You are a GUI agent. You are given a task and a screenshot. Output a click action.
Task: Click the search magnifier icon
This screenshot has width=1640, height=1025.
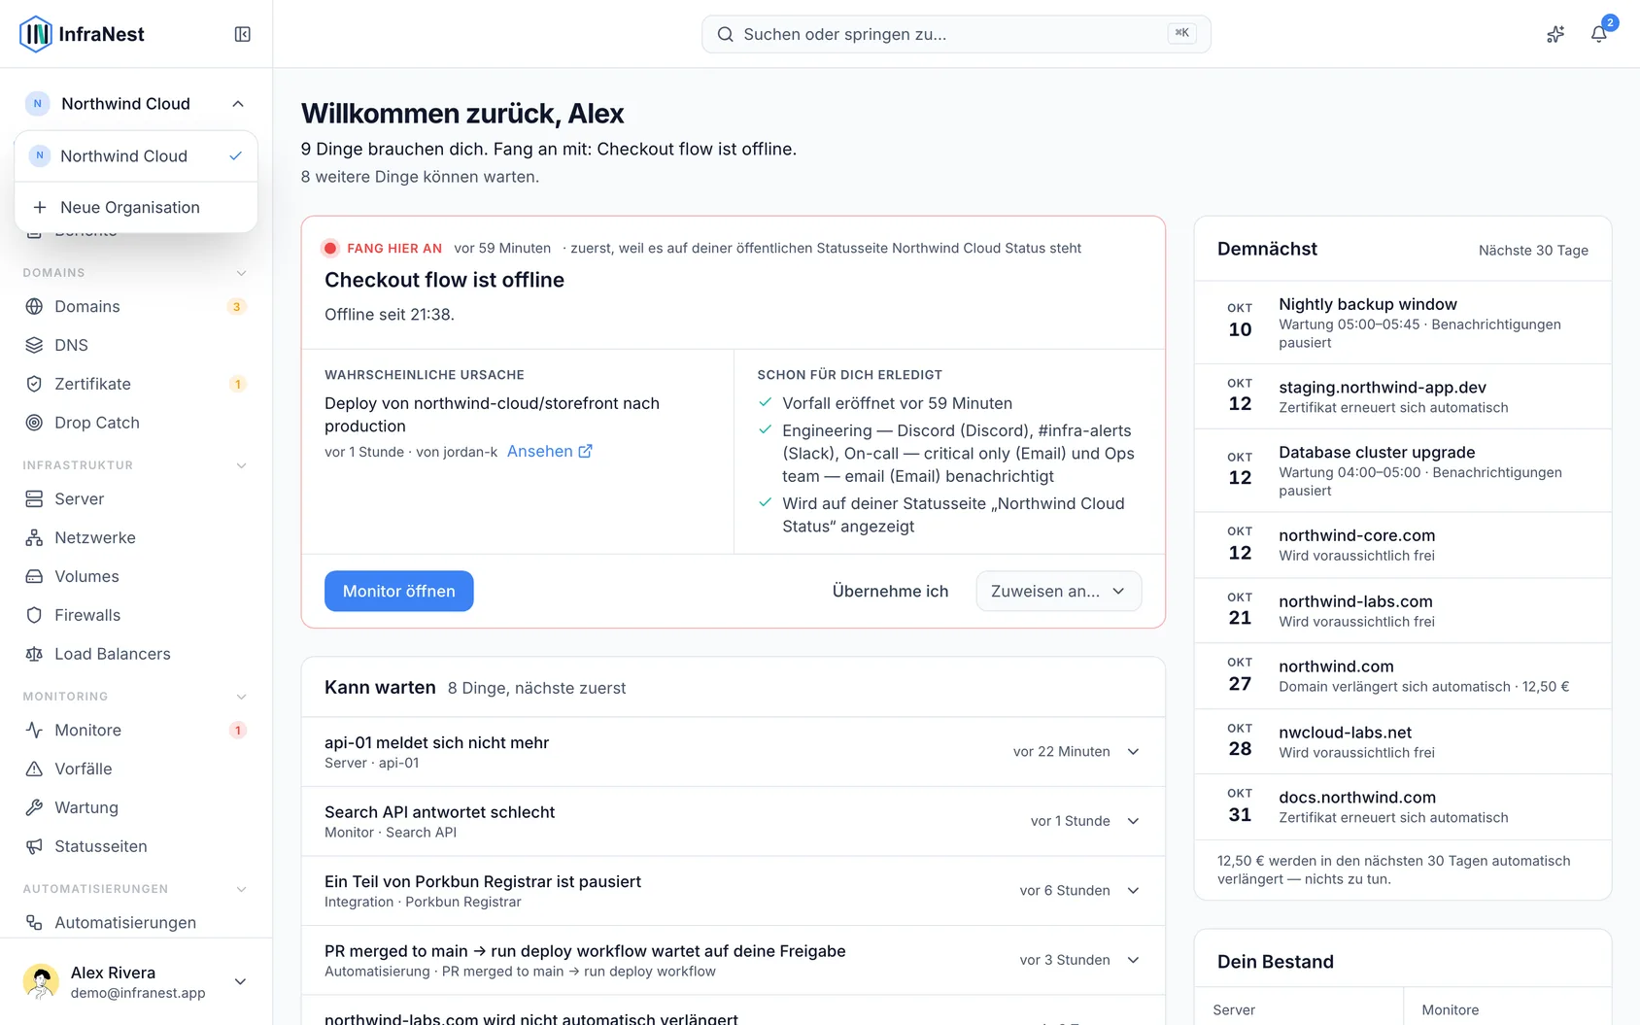click(725, 34)
